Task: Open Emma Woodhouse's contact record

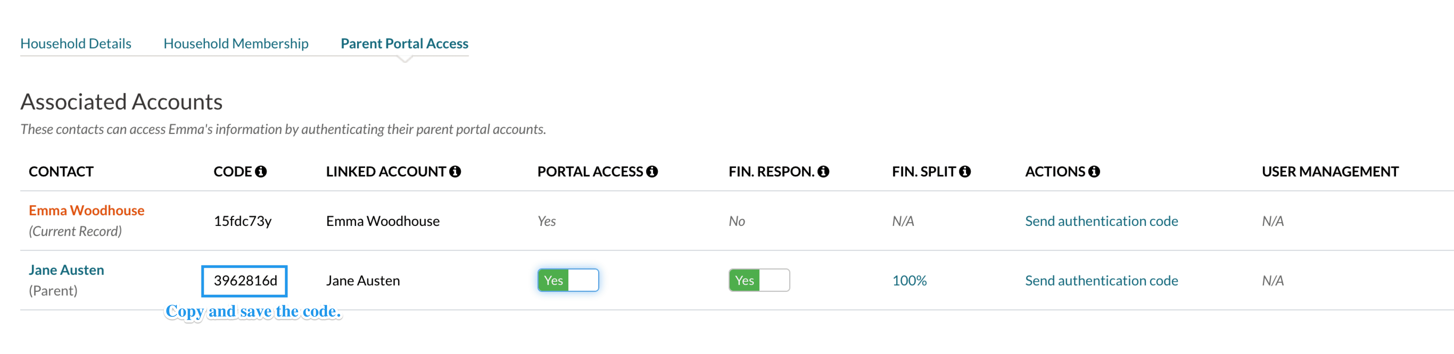Action: tap(86, 210)
